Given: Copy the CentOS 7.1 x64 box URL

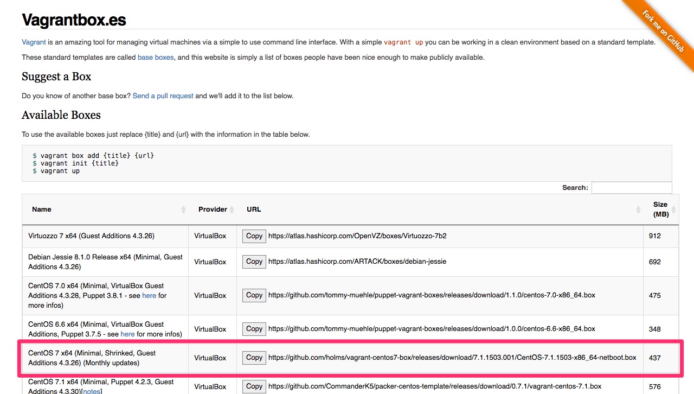Looking at the screenshot, I should click(254, 386).
